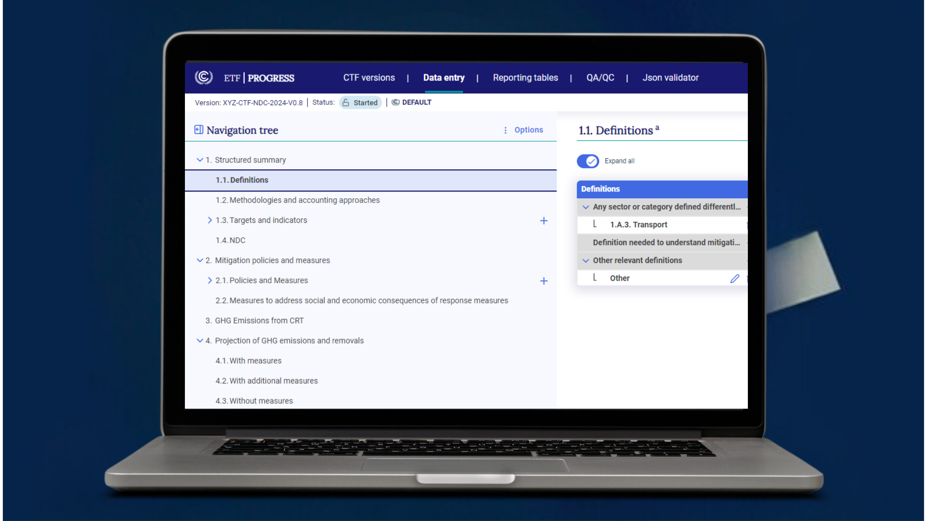Viewport: 927px width, 521px height.
Task: Click the three-dot Options icon
Action: click(506, 130)
